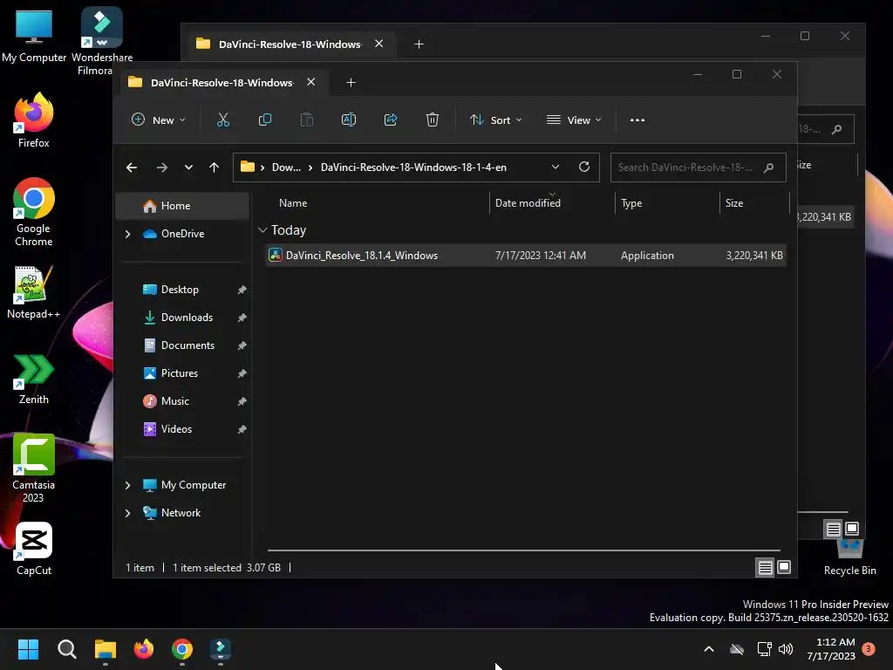Click the Rename icon in toolbar

(349, 120)
